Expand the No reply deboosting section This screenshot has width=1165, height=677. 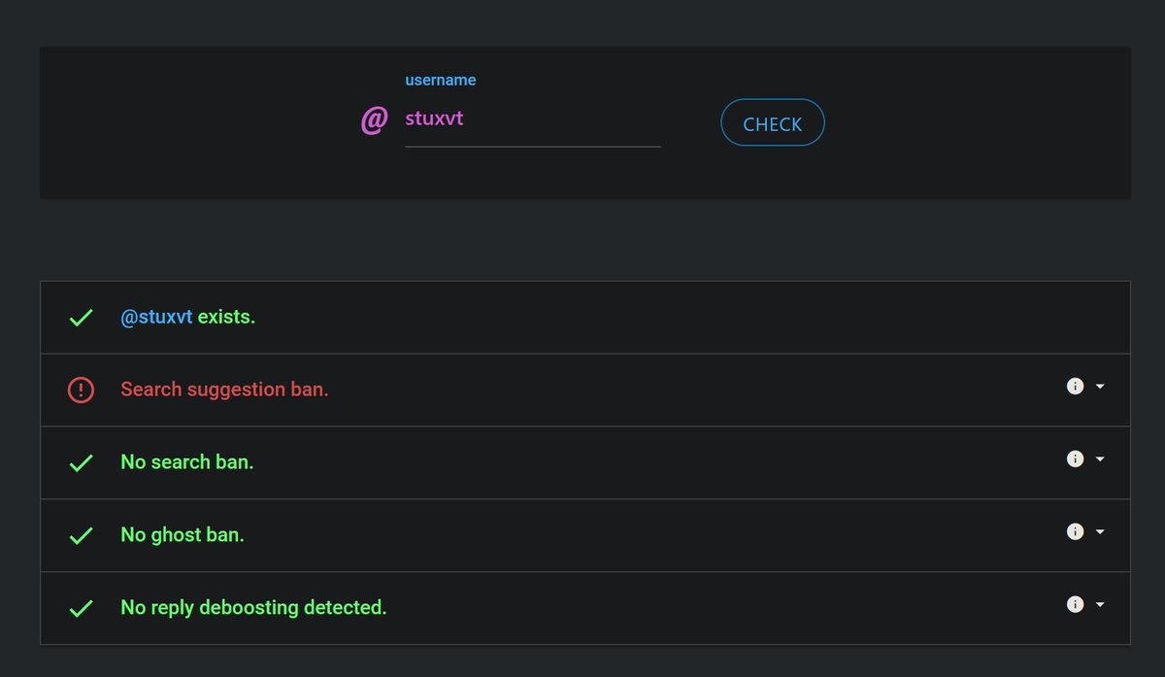click(x=1098, y=604)
